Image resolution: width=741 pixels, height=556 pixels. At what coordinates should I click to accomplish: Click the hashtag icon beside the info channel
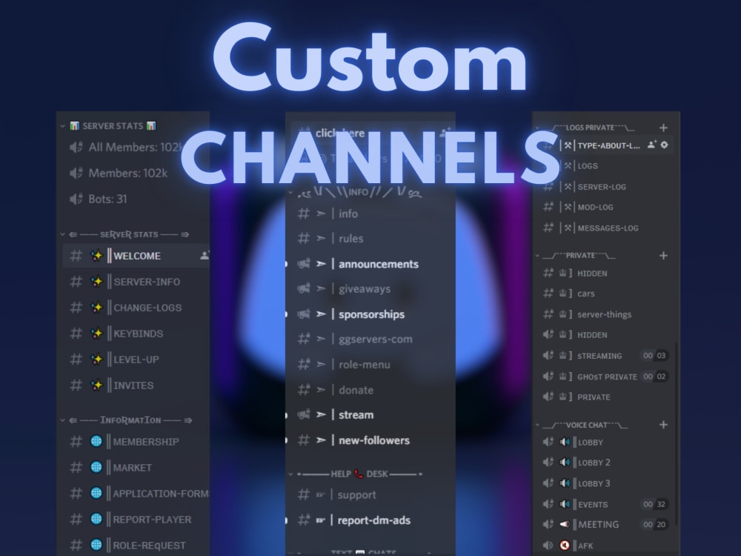tap(302, 214)
